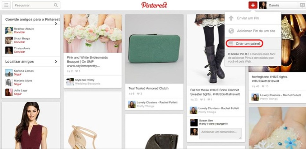Screen dimensions: 306x149
Task: Click the upload arrow icon beside Enviar um Pin
Action: (x=231, y=18)
